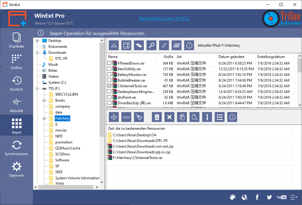Open the TriSun Software logo
302x205 pixels.
click(281, 19)
